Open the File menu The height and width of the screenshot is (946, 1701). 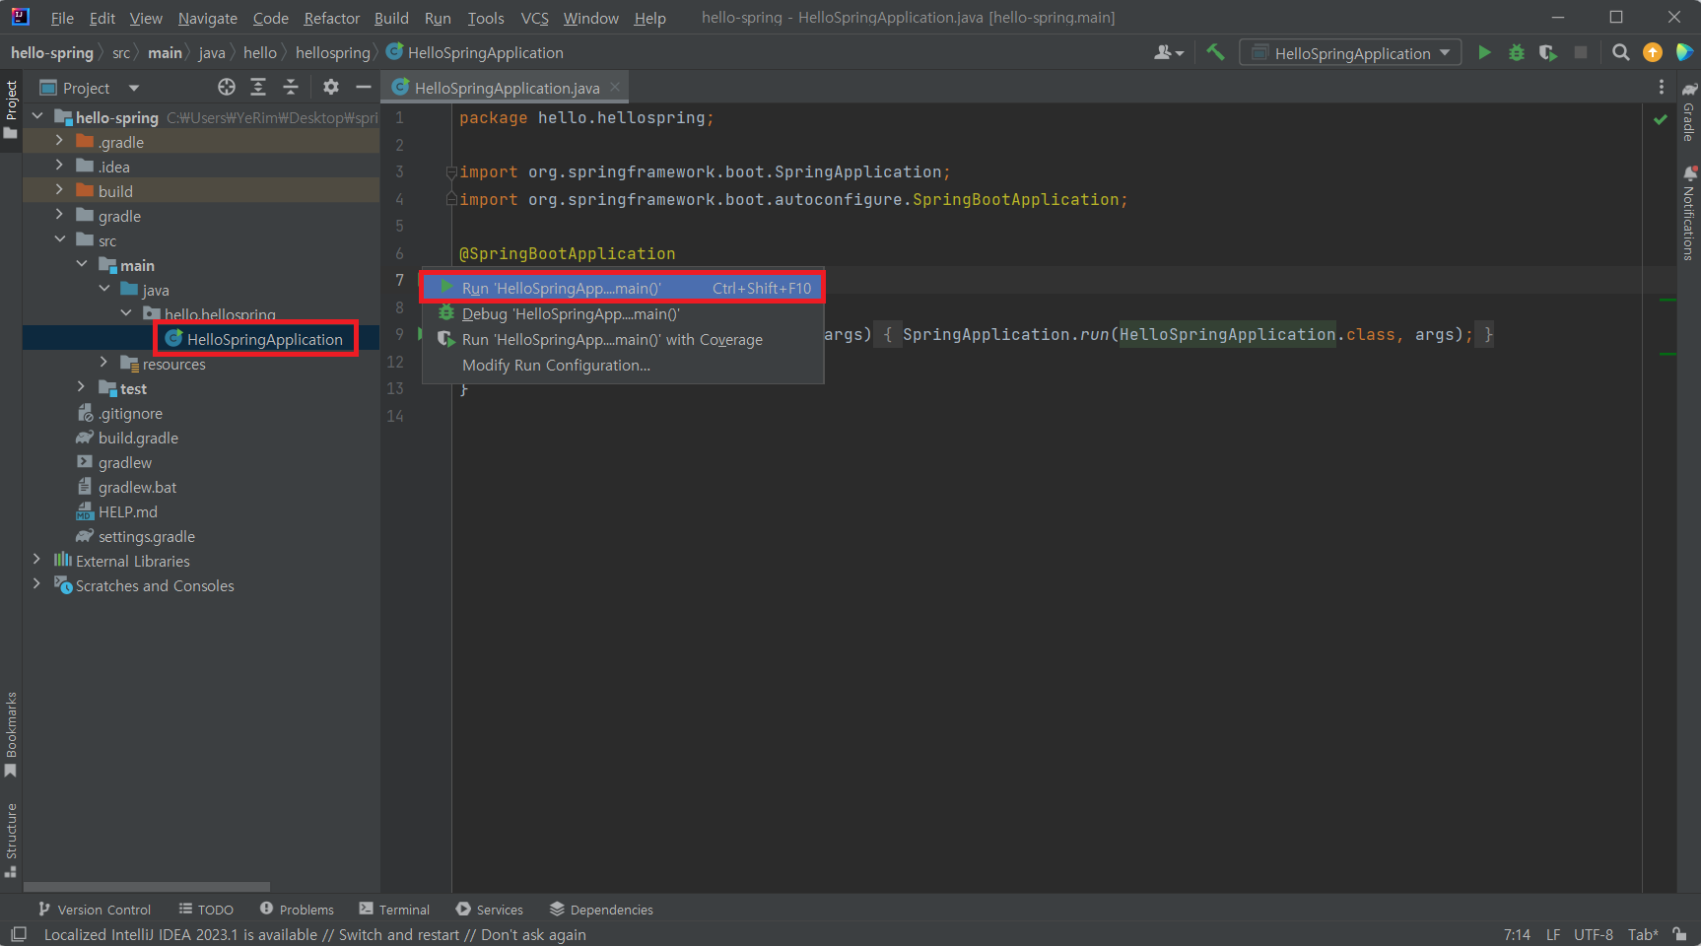(62, 18)
